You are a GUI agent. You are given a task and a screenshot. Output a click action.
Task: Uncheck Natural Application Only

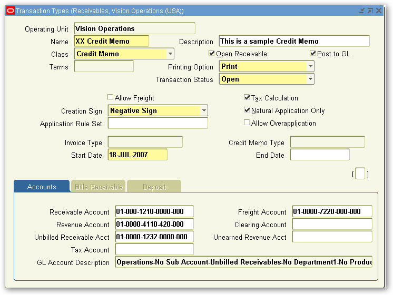tap(247, 110)
